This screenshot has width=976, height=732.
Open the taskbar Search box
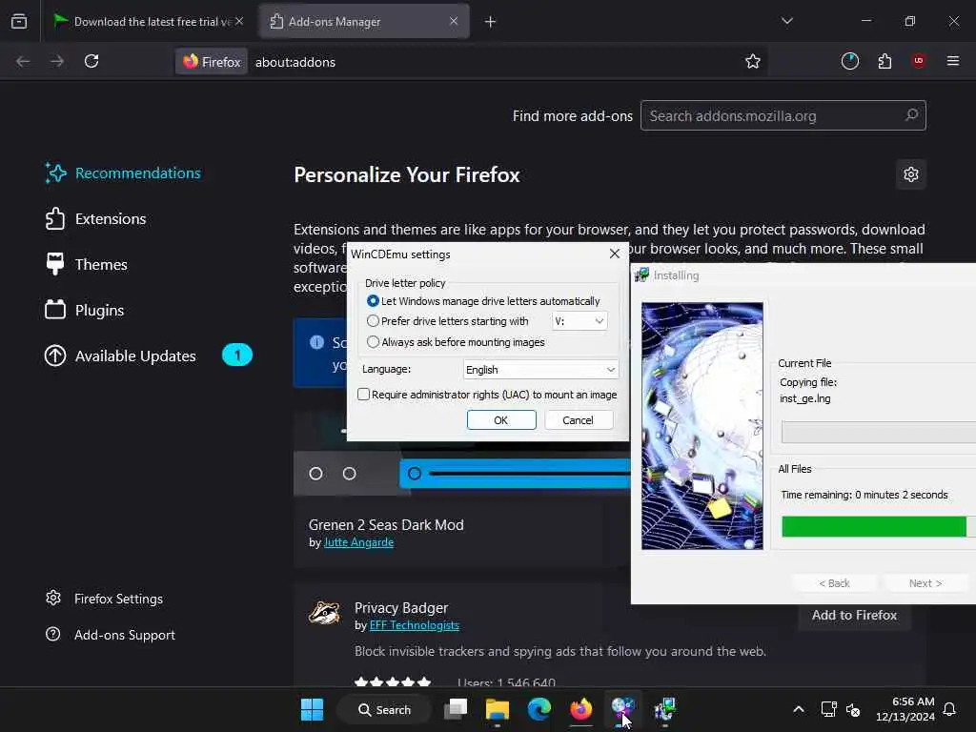coord(384,709)
